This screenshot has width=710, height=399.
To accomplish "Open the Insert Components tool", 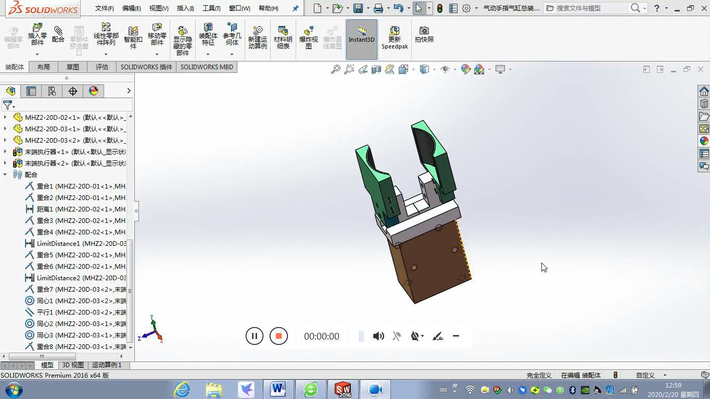I will [x=37, y=36].
